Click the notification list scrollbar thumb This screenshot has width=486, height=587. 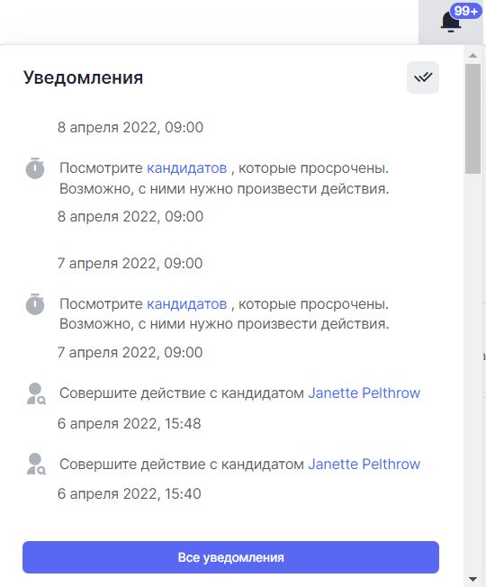pyautogui.click(x=472, y=119)
